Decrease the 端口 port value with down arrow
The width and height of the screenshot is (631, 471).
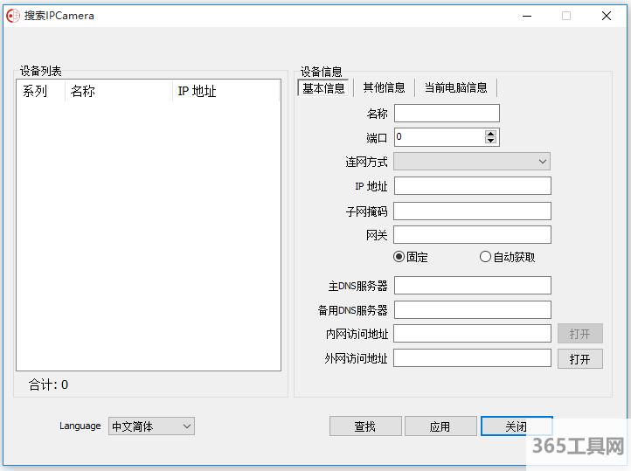[490, 141]
